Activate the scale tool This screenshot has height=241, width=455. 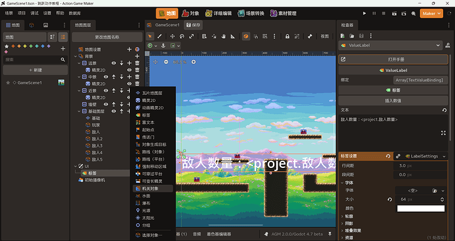click(191, 36)
